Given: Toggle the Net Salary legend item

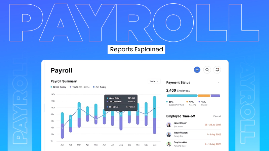Looking at the screenshot, I should pyautogui.click(x=100, y=87).
